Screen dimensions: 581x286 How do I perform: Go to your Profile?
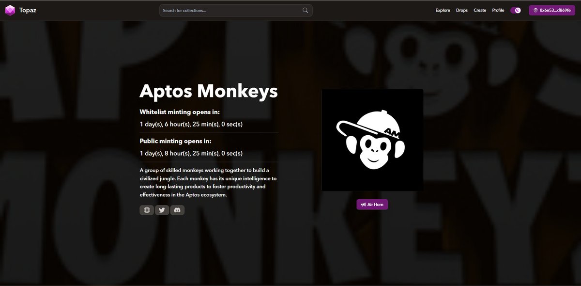[x=498, y=10]
